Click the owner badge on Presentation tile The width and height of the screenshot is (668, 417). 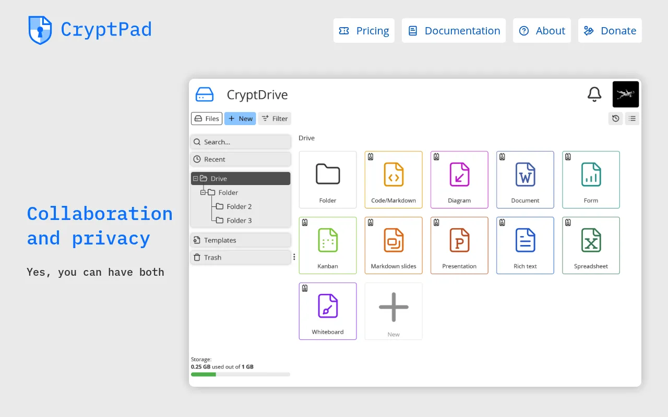[x=436, y=222]
